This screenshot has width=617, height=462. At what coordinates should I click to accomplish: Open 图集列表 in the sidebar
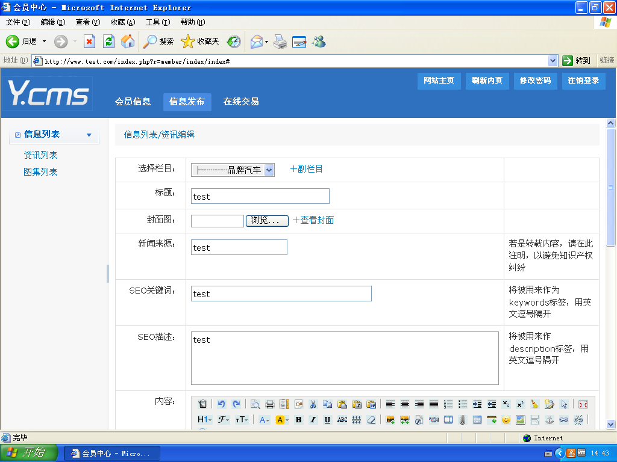[x=40, y=172]
